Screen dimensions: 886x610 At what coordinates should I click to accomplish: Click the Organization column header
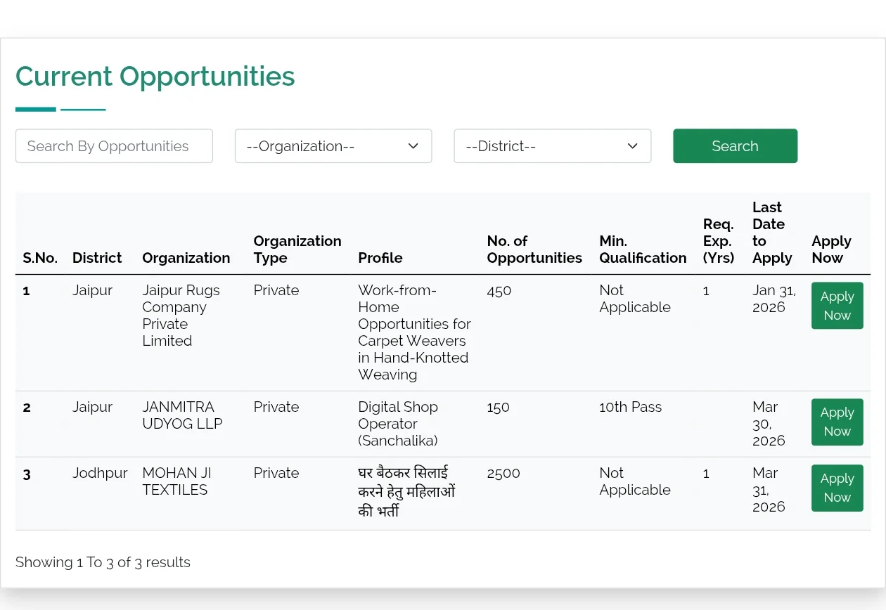[186, 258]
